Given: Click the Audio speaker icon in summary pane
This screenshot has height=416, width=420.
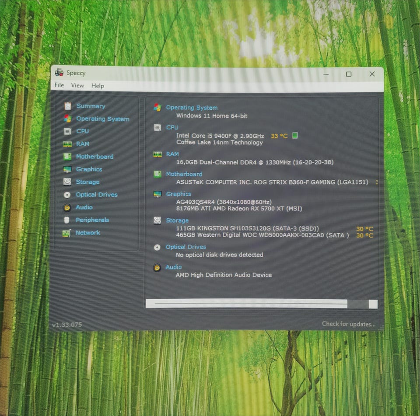Looking at the screenshot, I should click(x=157, y=267).
